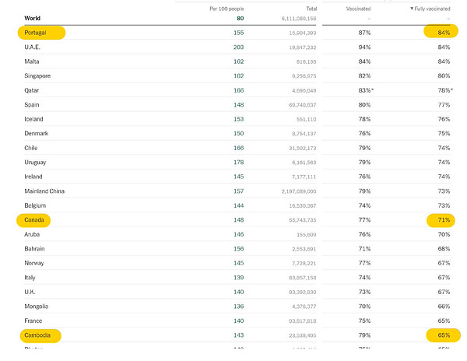Select the Italy country name
Viewport: 467px width, 361px height.
[30, 278]
